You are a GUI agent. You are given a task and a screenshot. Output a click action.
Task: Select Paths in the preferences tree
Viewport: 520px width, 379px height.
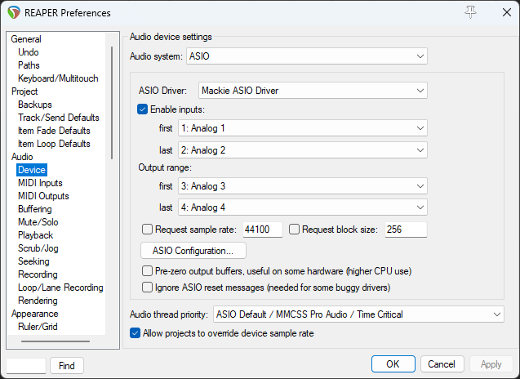point(29,65)
